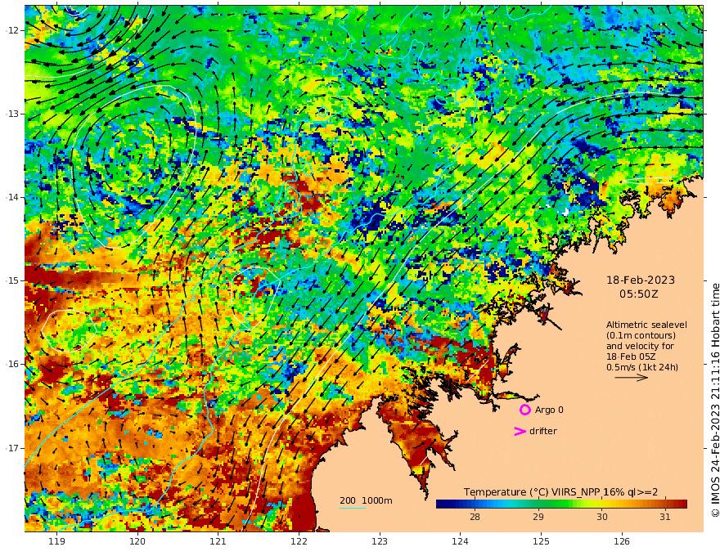Click the 'Argo 0' legend label
The image size is (720, 556).
pyautogui.click(x=549, y=410)
